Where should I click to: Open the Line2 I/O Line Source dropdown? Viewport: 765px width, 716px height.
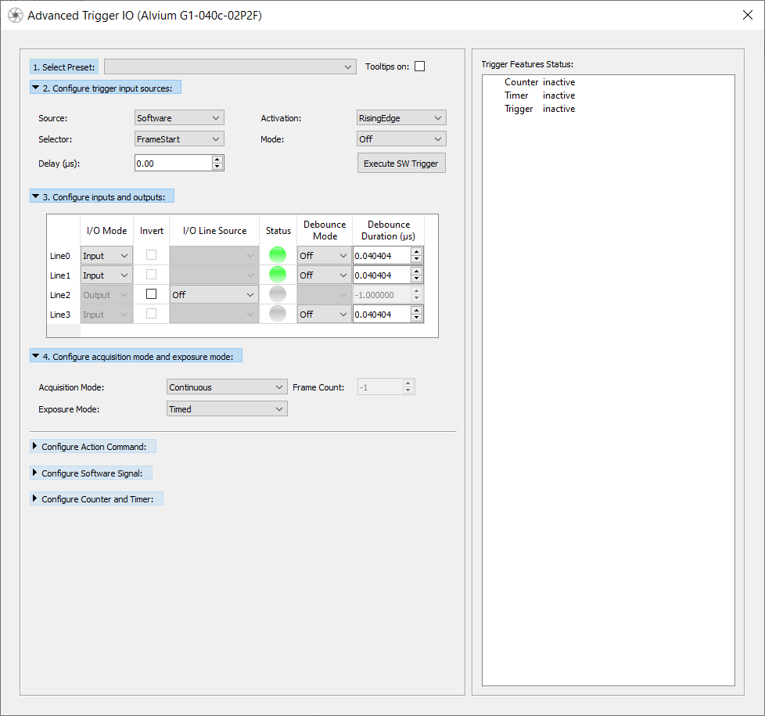click(x=214, y=295)
